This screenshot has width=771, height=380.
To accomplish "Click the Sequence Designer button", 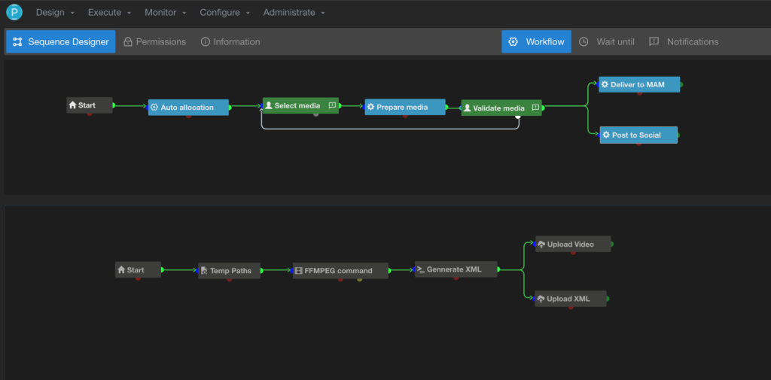I will coord(61,42).
